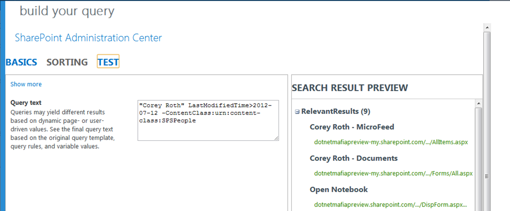
Task: Select the TEST tab
Action: 108,62
